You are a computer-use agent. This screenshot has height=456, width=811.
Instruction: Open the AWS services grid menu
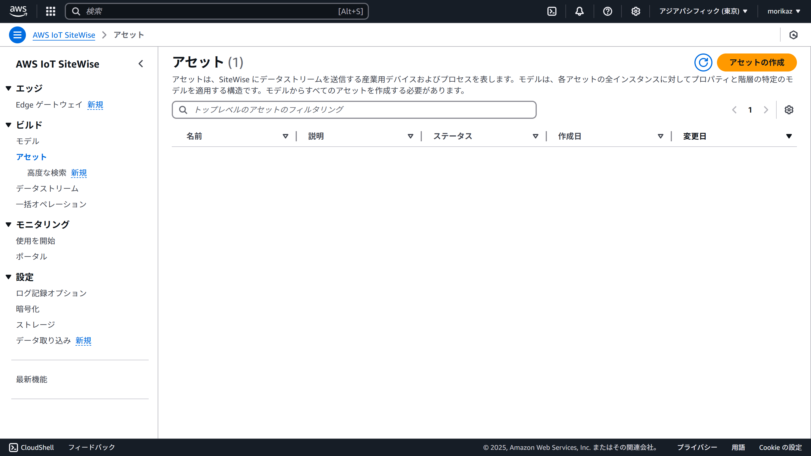point(51,11)
